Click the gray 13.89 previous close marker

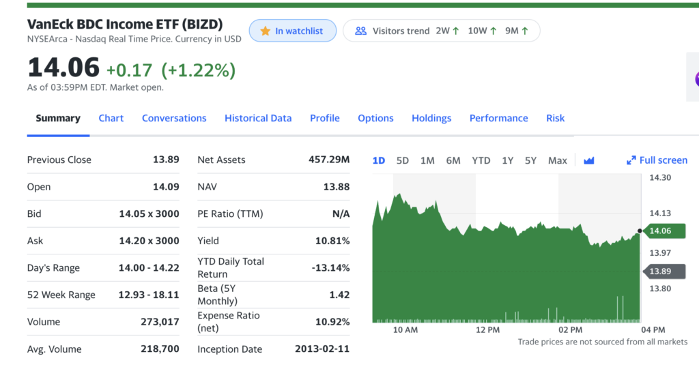[x=664, y=271]
